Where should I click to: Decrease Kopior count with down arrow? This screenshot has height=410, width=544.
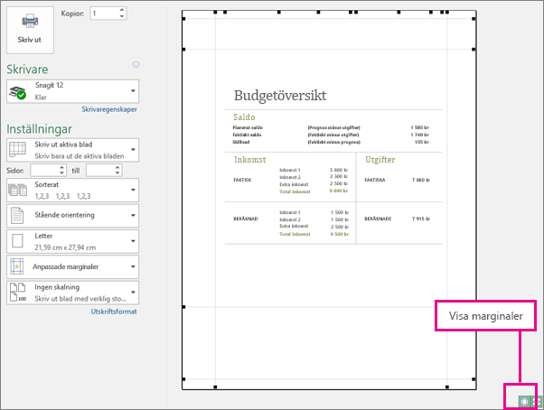[122, 16]
